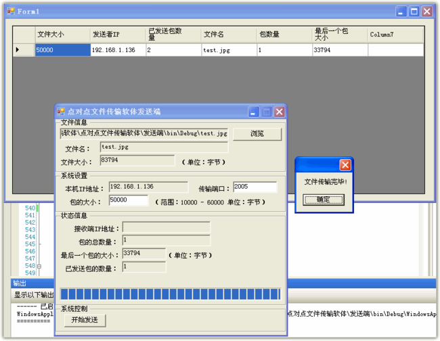Click the 显示以下输出 label
440x341 pixels.
[34, 295]
